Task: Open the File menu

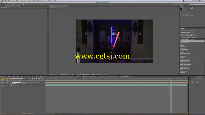Action: coord(14,1)
